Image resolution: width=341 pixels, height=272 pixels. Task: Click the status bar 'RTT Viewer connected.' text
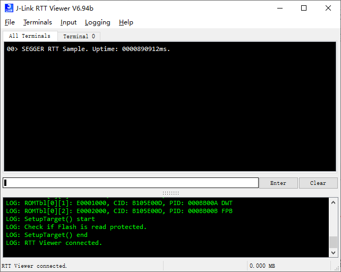[x=34, y=266]
